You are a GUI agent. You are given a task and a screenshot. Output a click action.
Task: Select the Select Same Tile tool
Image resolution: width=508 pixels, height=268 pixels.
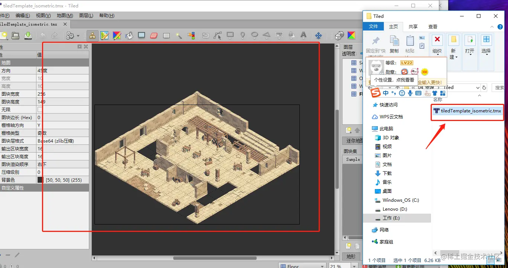pos(191,36)
